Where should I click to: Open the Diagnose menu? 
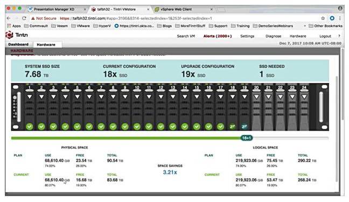[273, 36]
